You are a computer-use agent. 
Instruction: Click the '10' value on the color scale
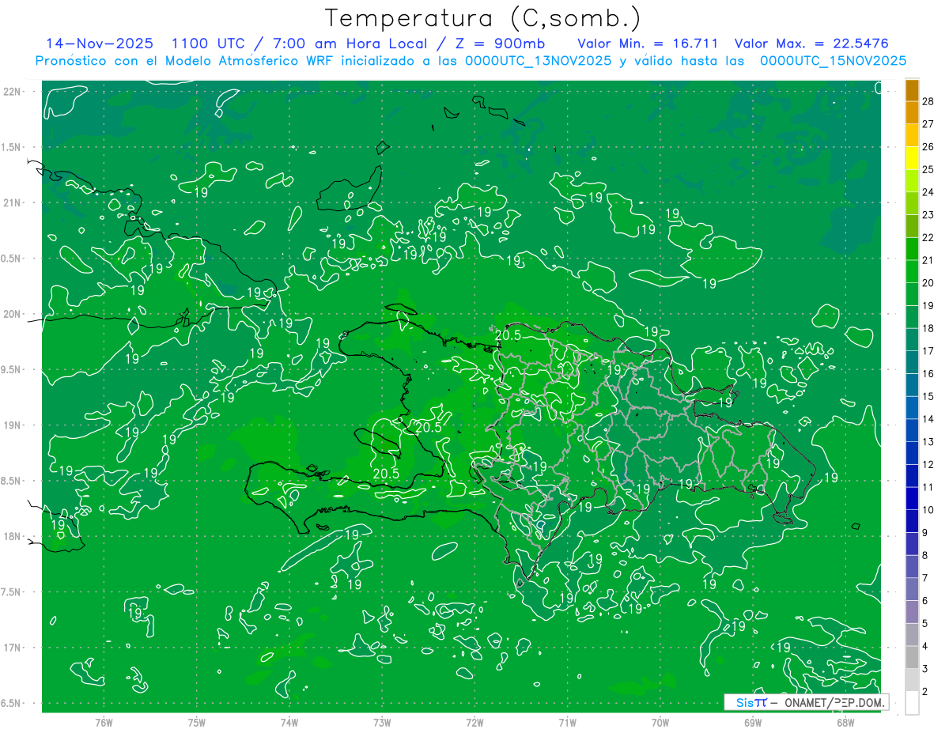[x=928, y=510]
